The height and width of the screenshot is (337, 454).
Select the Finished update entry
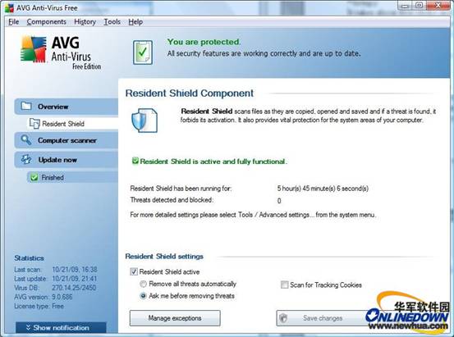(72, 177)
